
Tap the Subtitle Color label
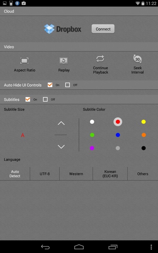tap(94, 109)
